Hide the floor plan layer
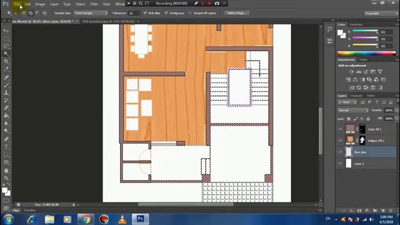Image resolution: width=400 pixels, height=225 pixels. (x=340, y=152)
